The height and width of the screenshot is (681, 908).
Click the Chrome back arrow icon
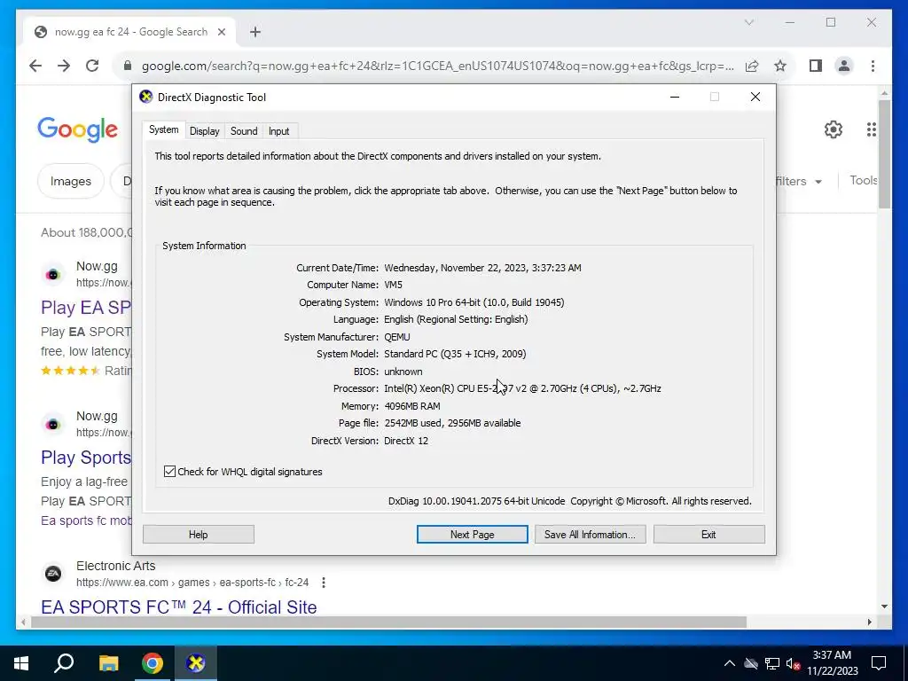tap(35, 66)
